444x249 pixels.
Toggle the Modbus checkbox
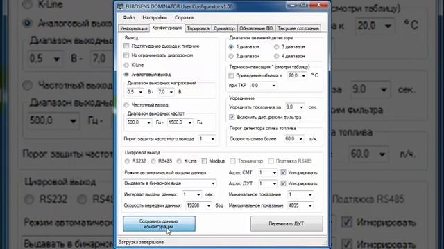click(x=204, y=161)
